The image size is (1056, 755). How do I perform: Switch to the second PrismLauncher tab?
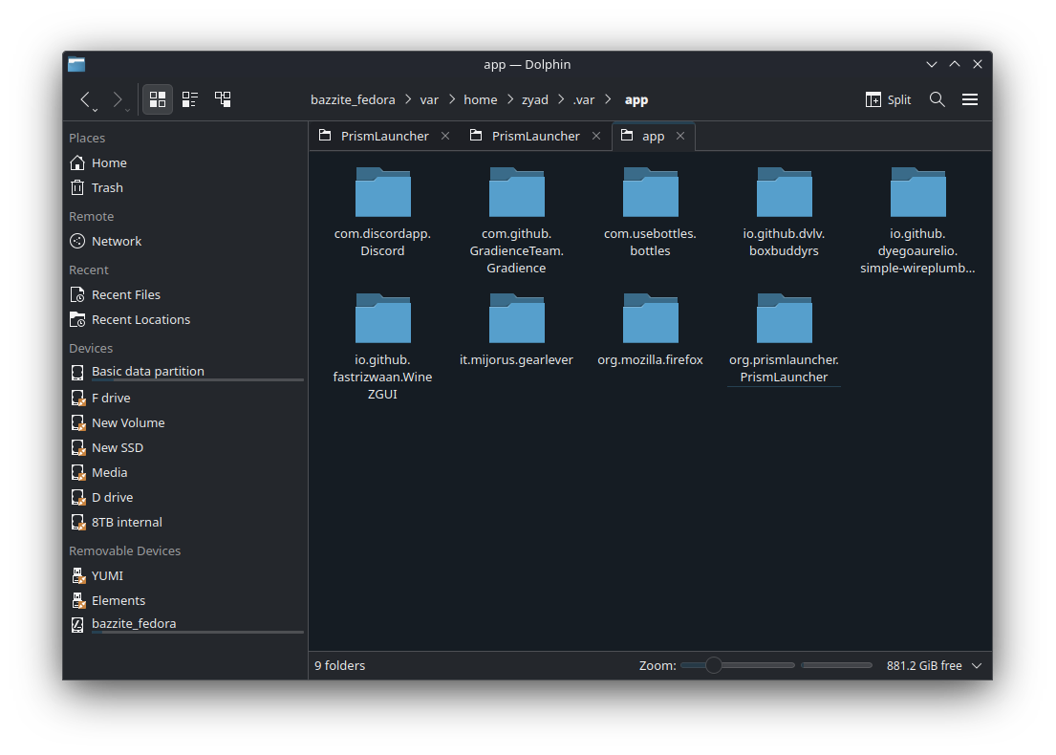(x=535, y=136)
